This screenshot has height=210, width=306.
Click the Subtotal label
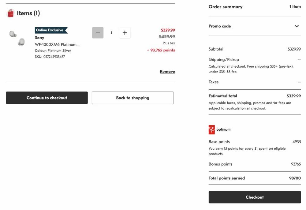pos(216,49)
